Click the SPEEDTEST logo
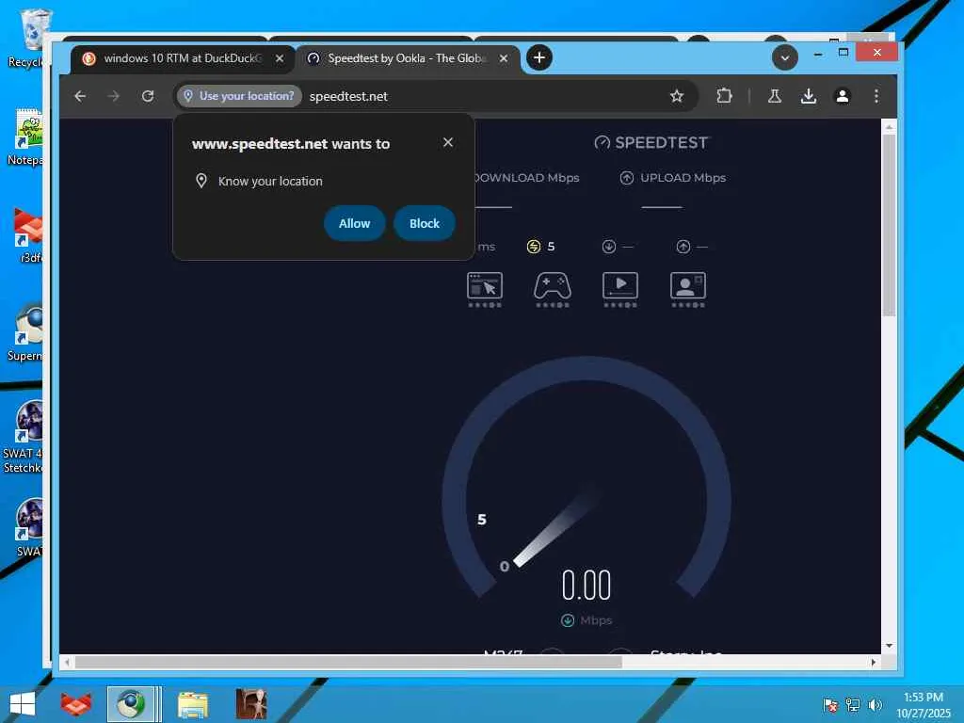 pyautogui.click(x=651, y=143)
